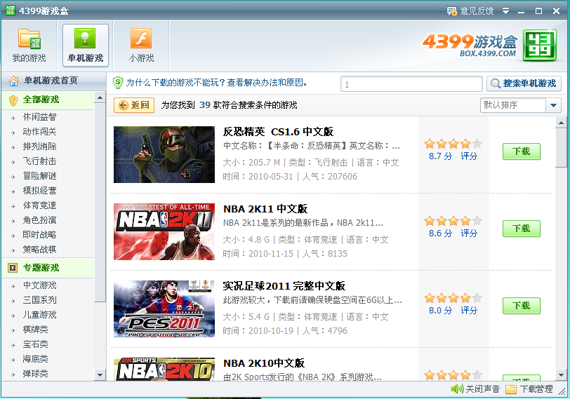
Task: Toggle 关闭声音 speaker icon
Action: pyautogui.click(x=456, y=389)
